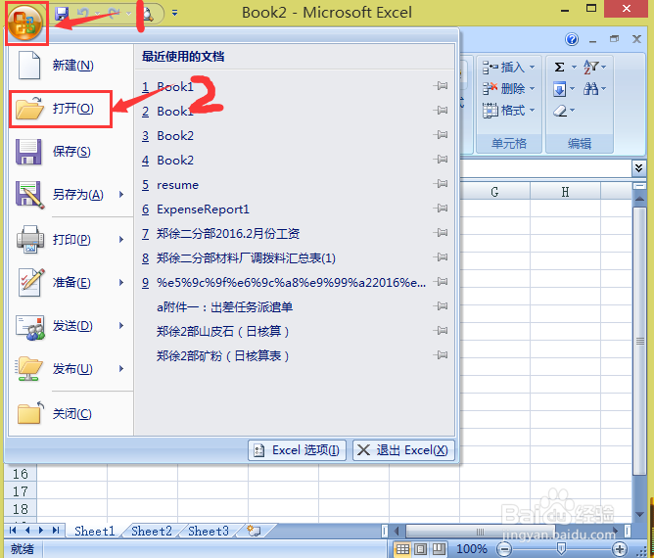Click the Fill down icon
The image size is (654, 558).
click(x=559, y=89)
